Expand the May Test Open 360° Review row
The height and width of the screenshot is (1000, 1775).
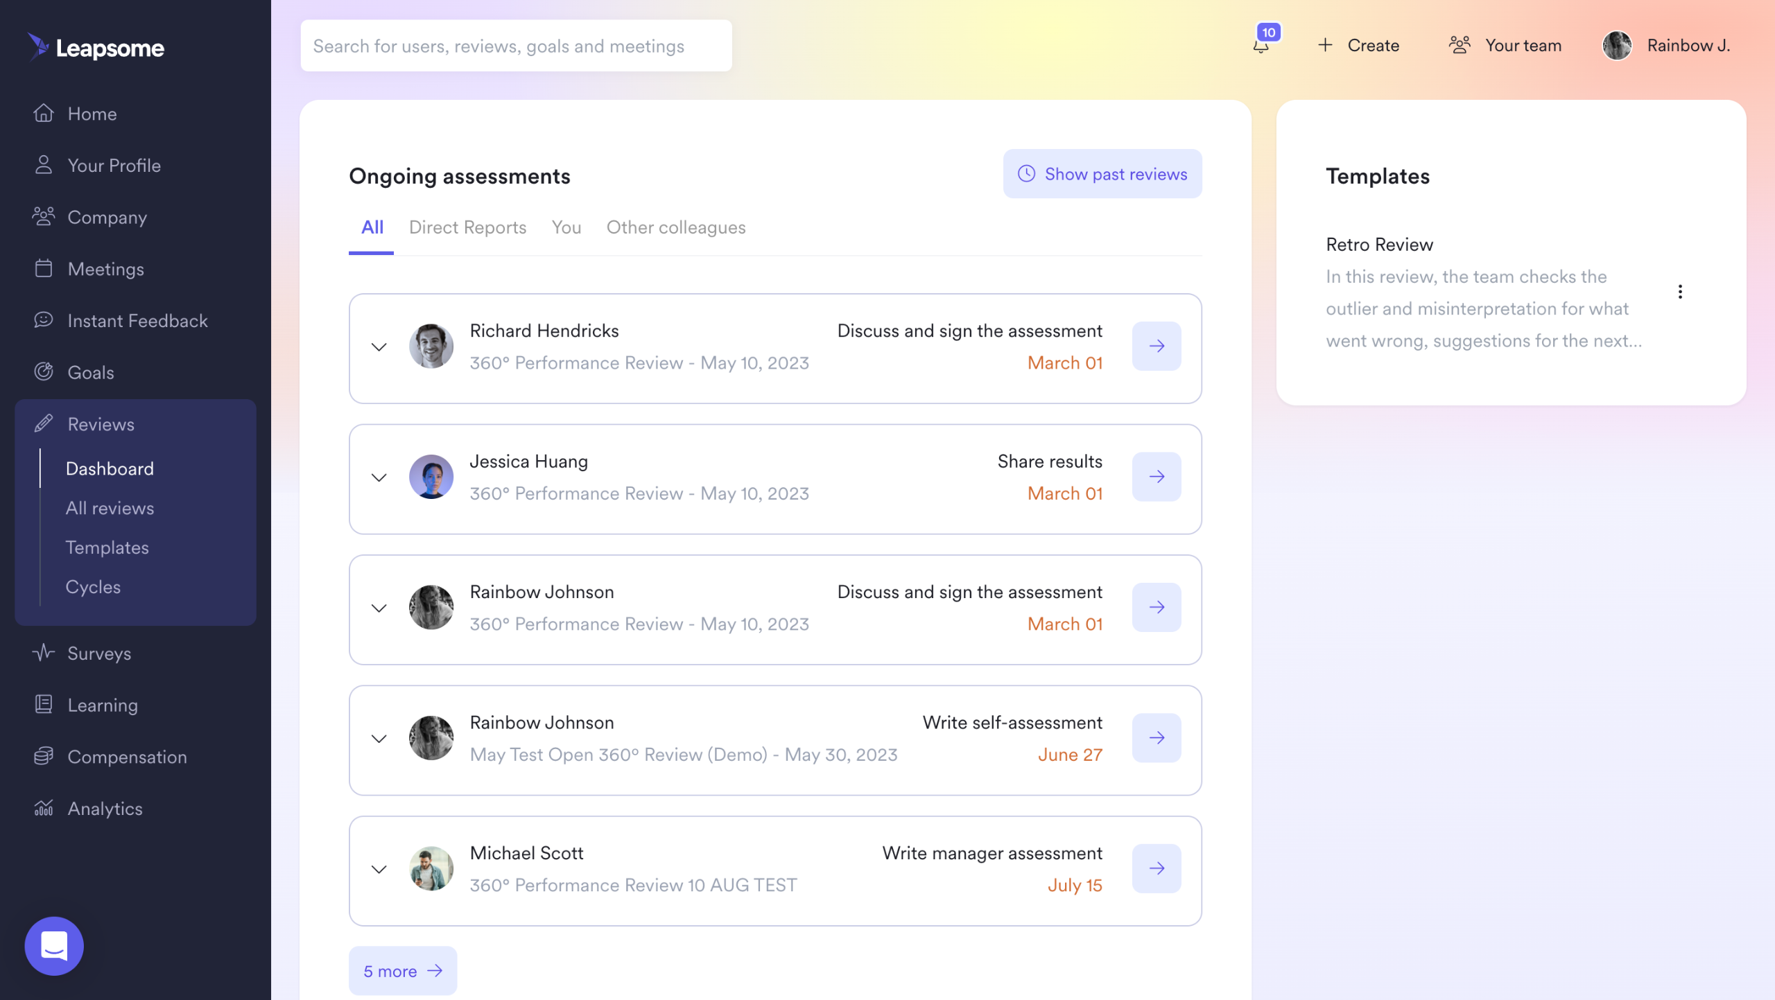[x=379, y=739]
